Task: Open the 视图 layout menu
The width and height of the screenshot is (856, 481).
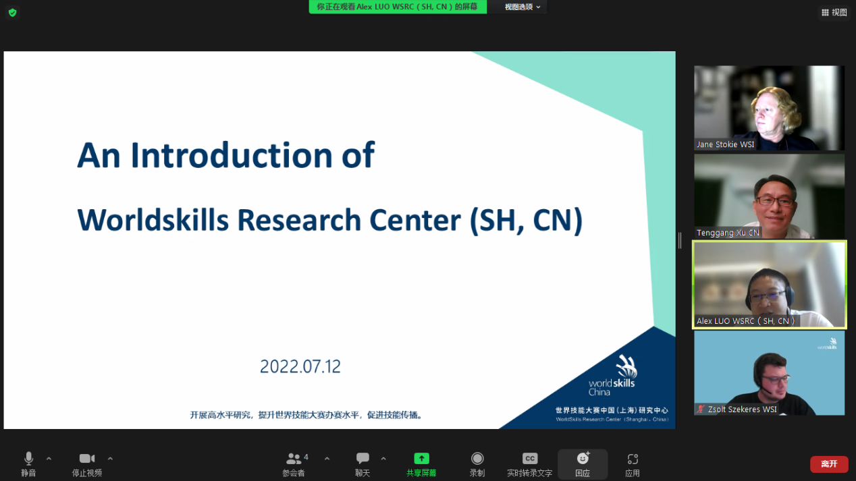Action: [x=834, y=12]
